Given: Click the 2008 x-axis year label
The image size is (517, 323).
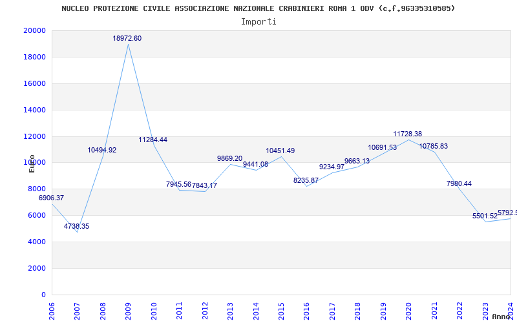Looking at the screenshot, I should point(103,311).
